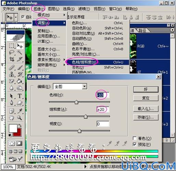The width and height of the screenshot is (176, 171).
Task: Switch to the 路径 tab
Action: point(142,30)
